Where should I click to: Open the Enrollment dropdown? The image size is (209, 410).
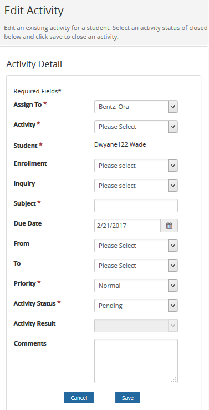136,166
